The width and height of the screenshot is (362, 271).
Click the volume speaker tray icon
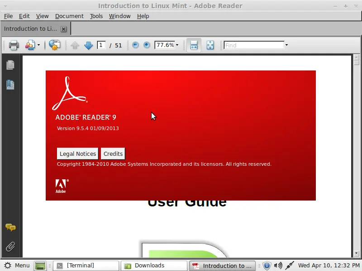pyautogui.click(x=278, y=266)
